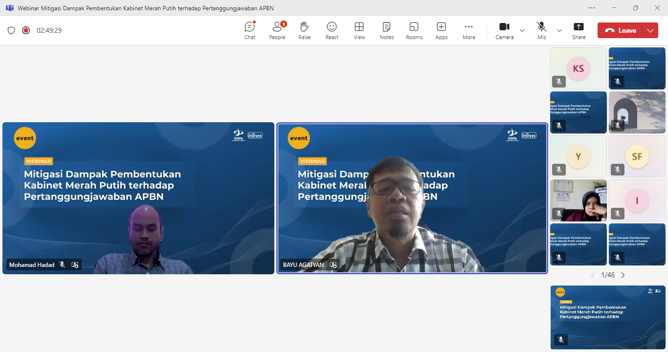Click muted mic icon on KS tile

coord(559,82)
